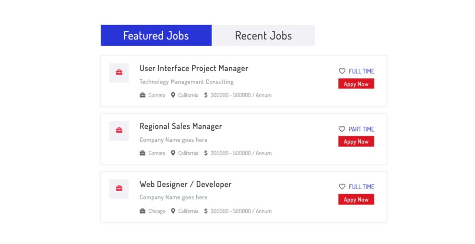Toggle heart on Regional Sales Manager listing
The height and width of the screenshot is (244, 475).
tap(342, 129)
